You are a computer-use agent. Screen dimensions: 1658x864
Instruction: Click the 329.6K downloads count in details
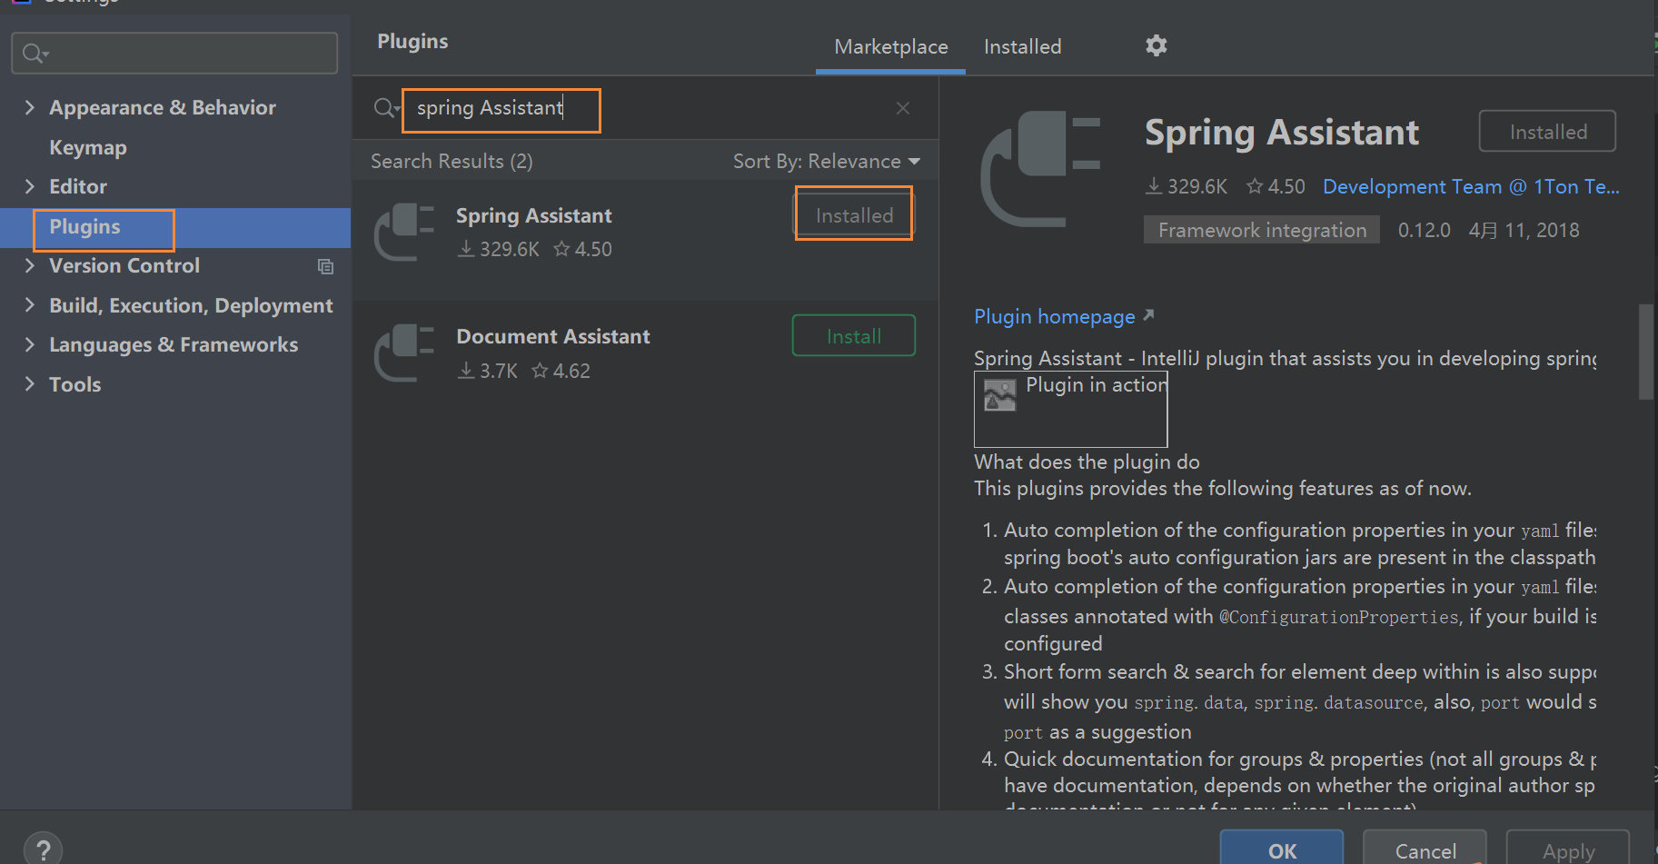coord(1186,186)
